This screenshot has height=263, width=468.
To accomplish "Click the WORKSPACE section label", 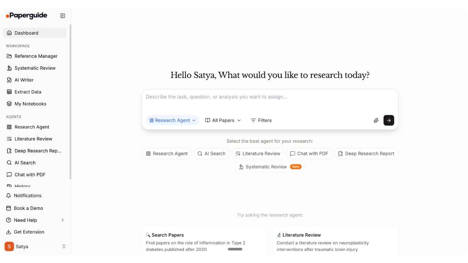I will 18,46.
